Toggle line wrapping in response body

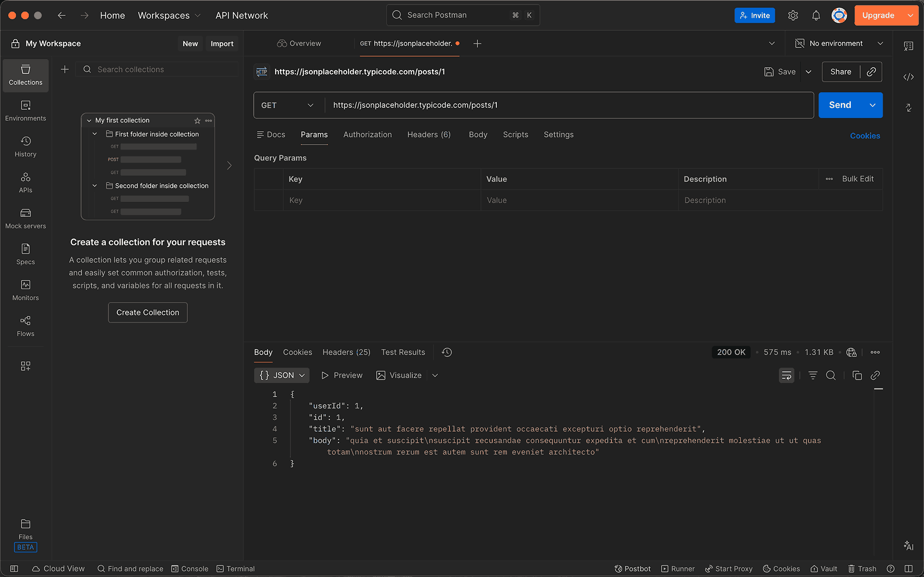click(x=786, y=375)
